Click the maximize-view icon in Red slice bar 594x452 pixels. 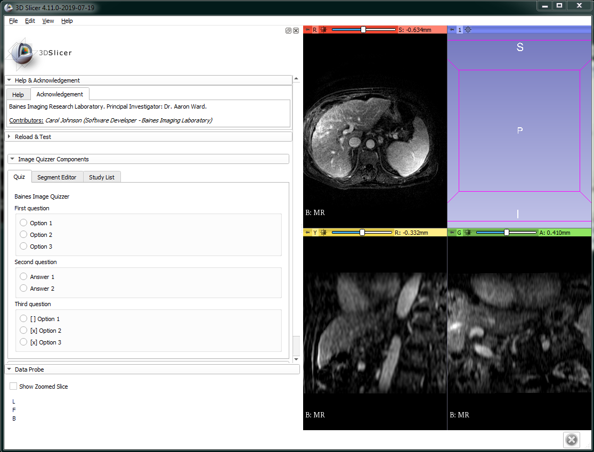(323, 30)
